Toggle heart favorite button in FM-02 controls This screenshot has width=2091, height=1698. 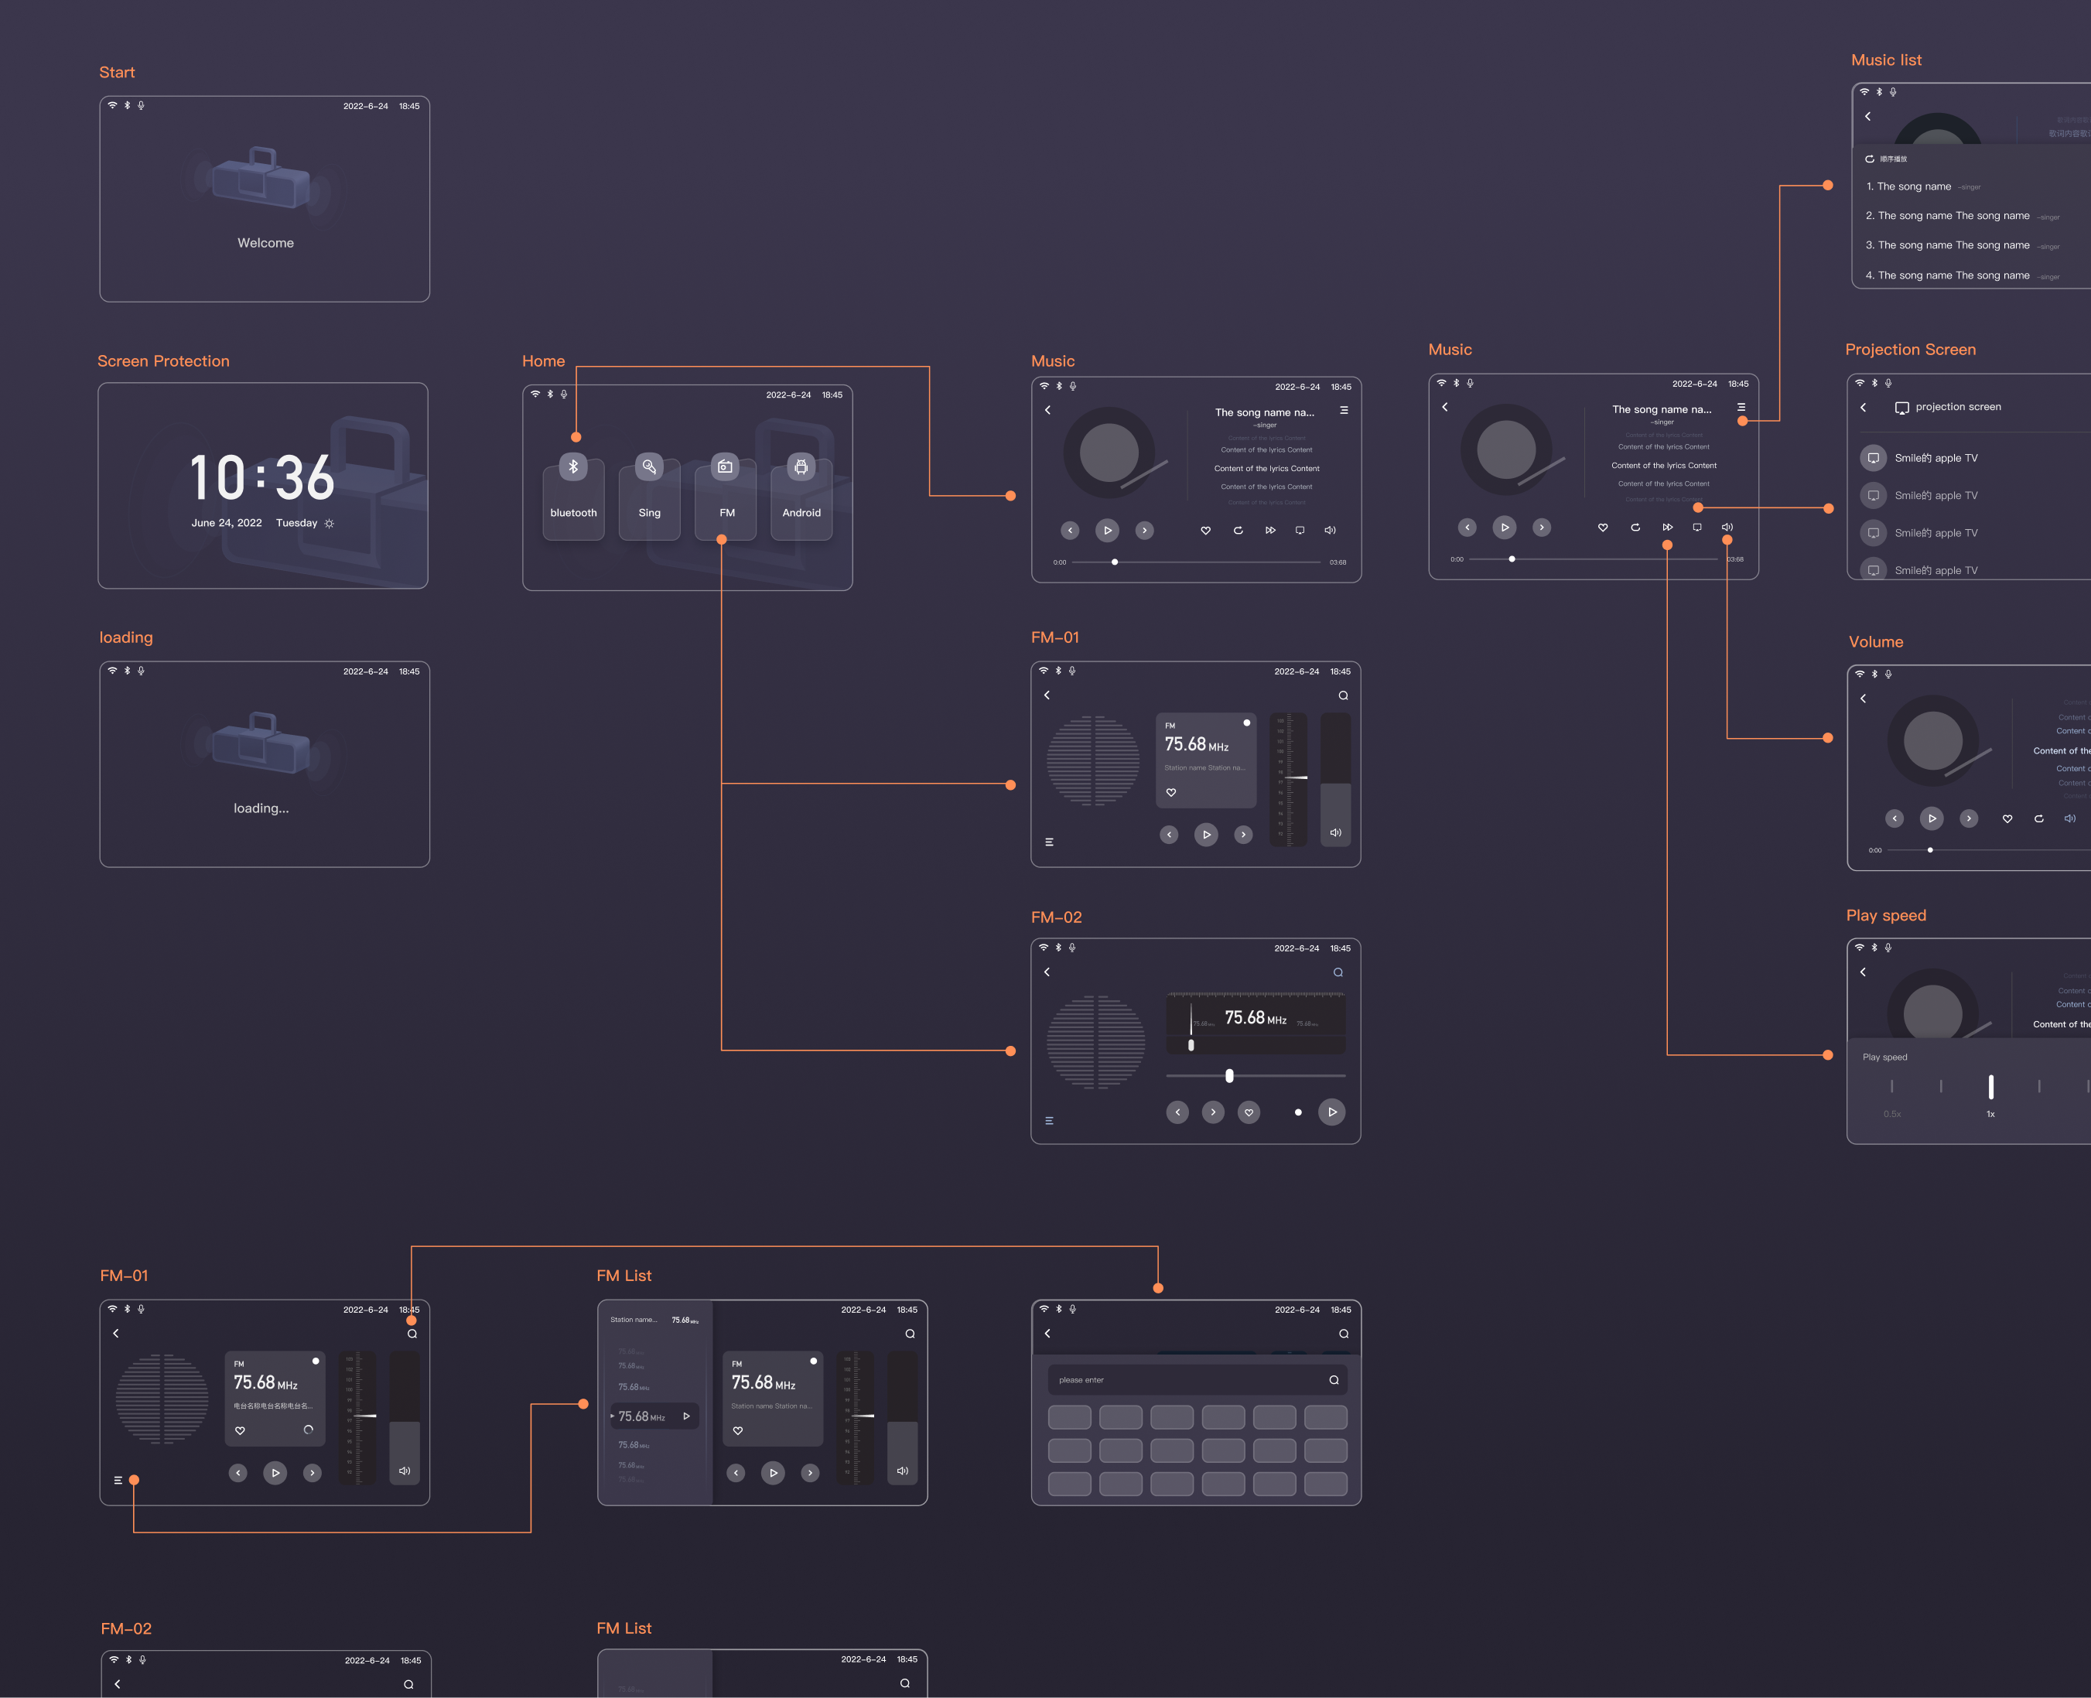click(x=1249, y=1112)
